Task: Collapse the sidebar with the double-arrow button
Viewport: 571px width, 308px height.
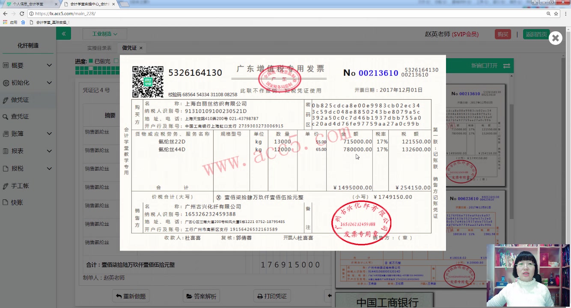Action: point(64,33)
